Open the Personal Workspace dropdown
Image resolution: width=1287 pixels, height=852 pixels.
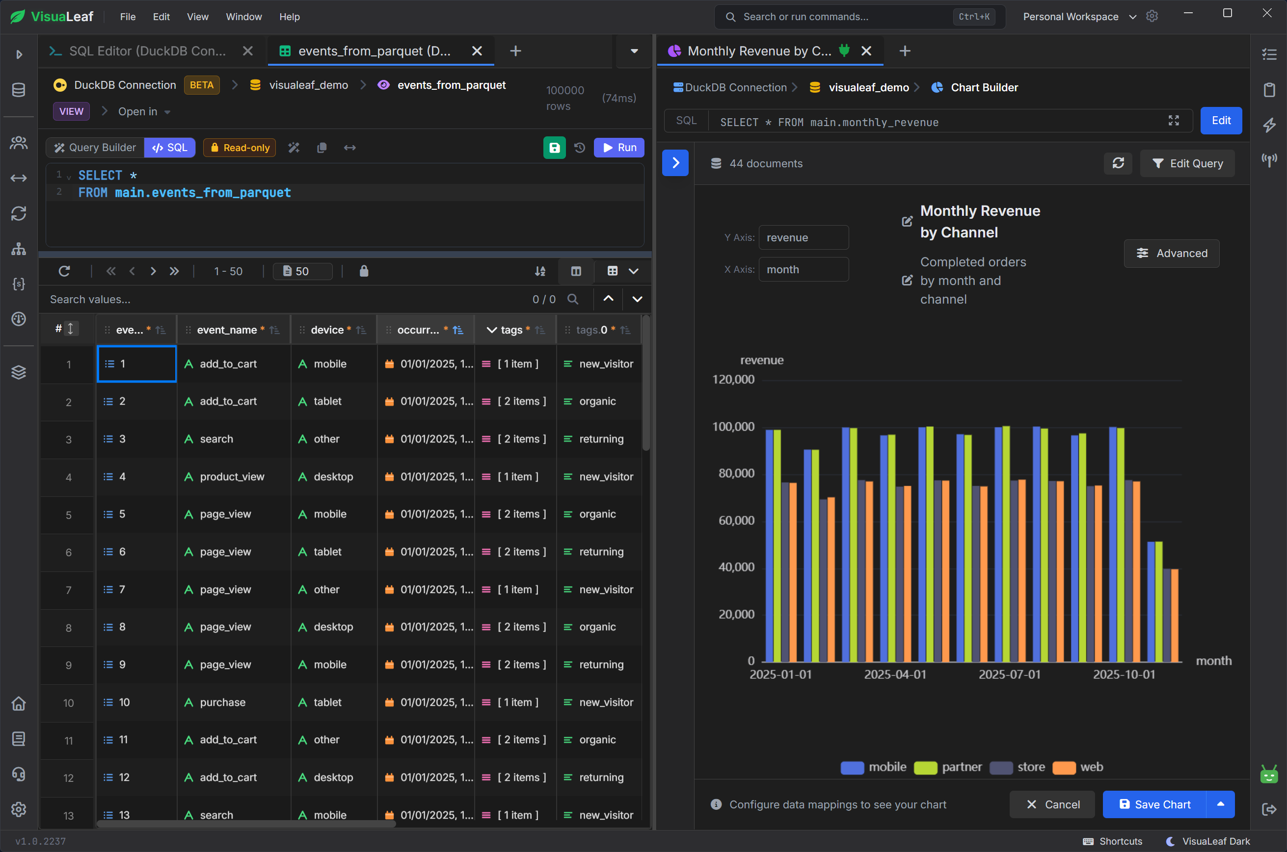coord(1079,16)
